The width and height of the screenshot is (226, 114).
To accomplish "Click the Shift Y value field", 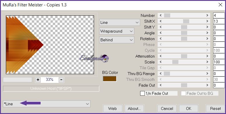I will pyautogui.click(x=219, y=27).
